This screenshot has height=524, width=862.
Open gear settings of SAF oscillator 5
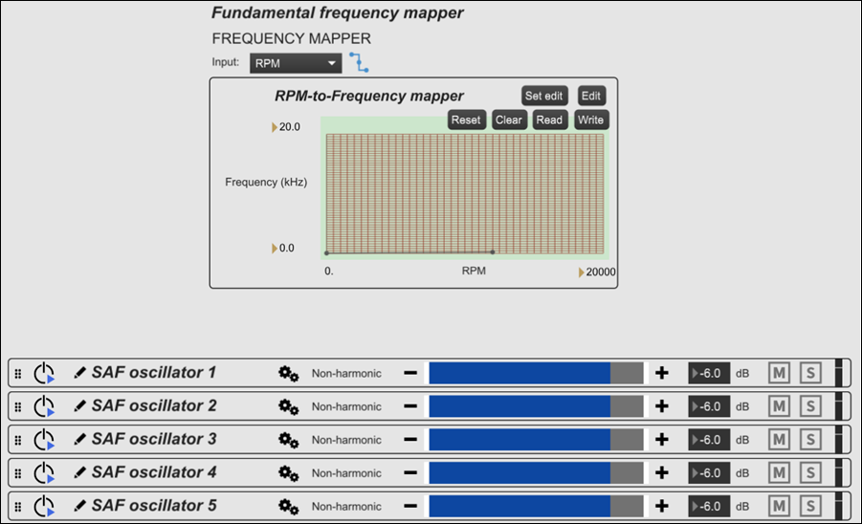[288, 507]
